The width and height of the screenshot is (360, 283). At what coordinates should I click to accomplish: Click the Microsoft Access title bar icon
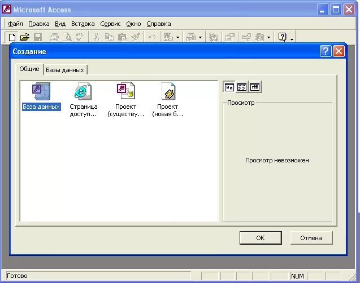[x=7, y=10]
